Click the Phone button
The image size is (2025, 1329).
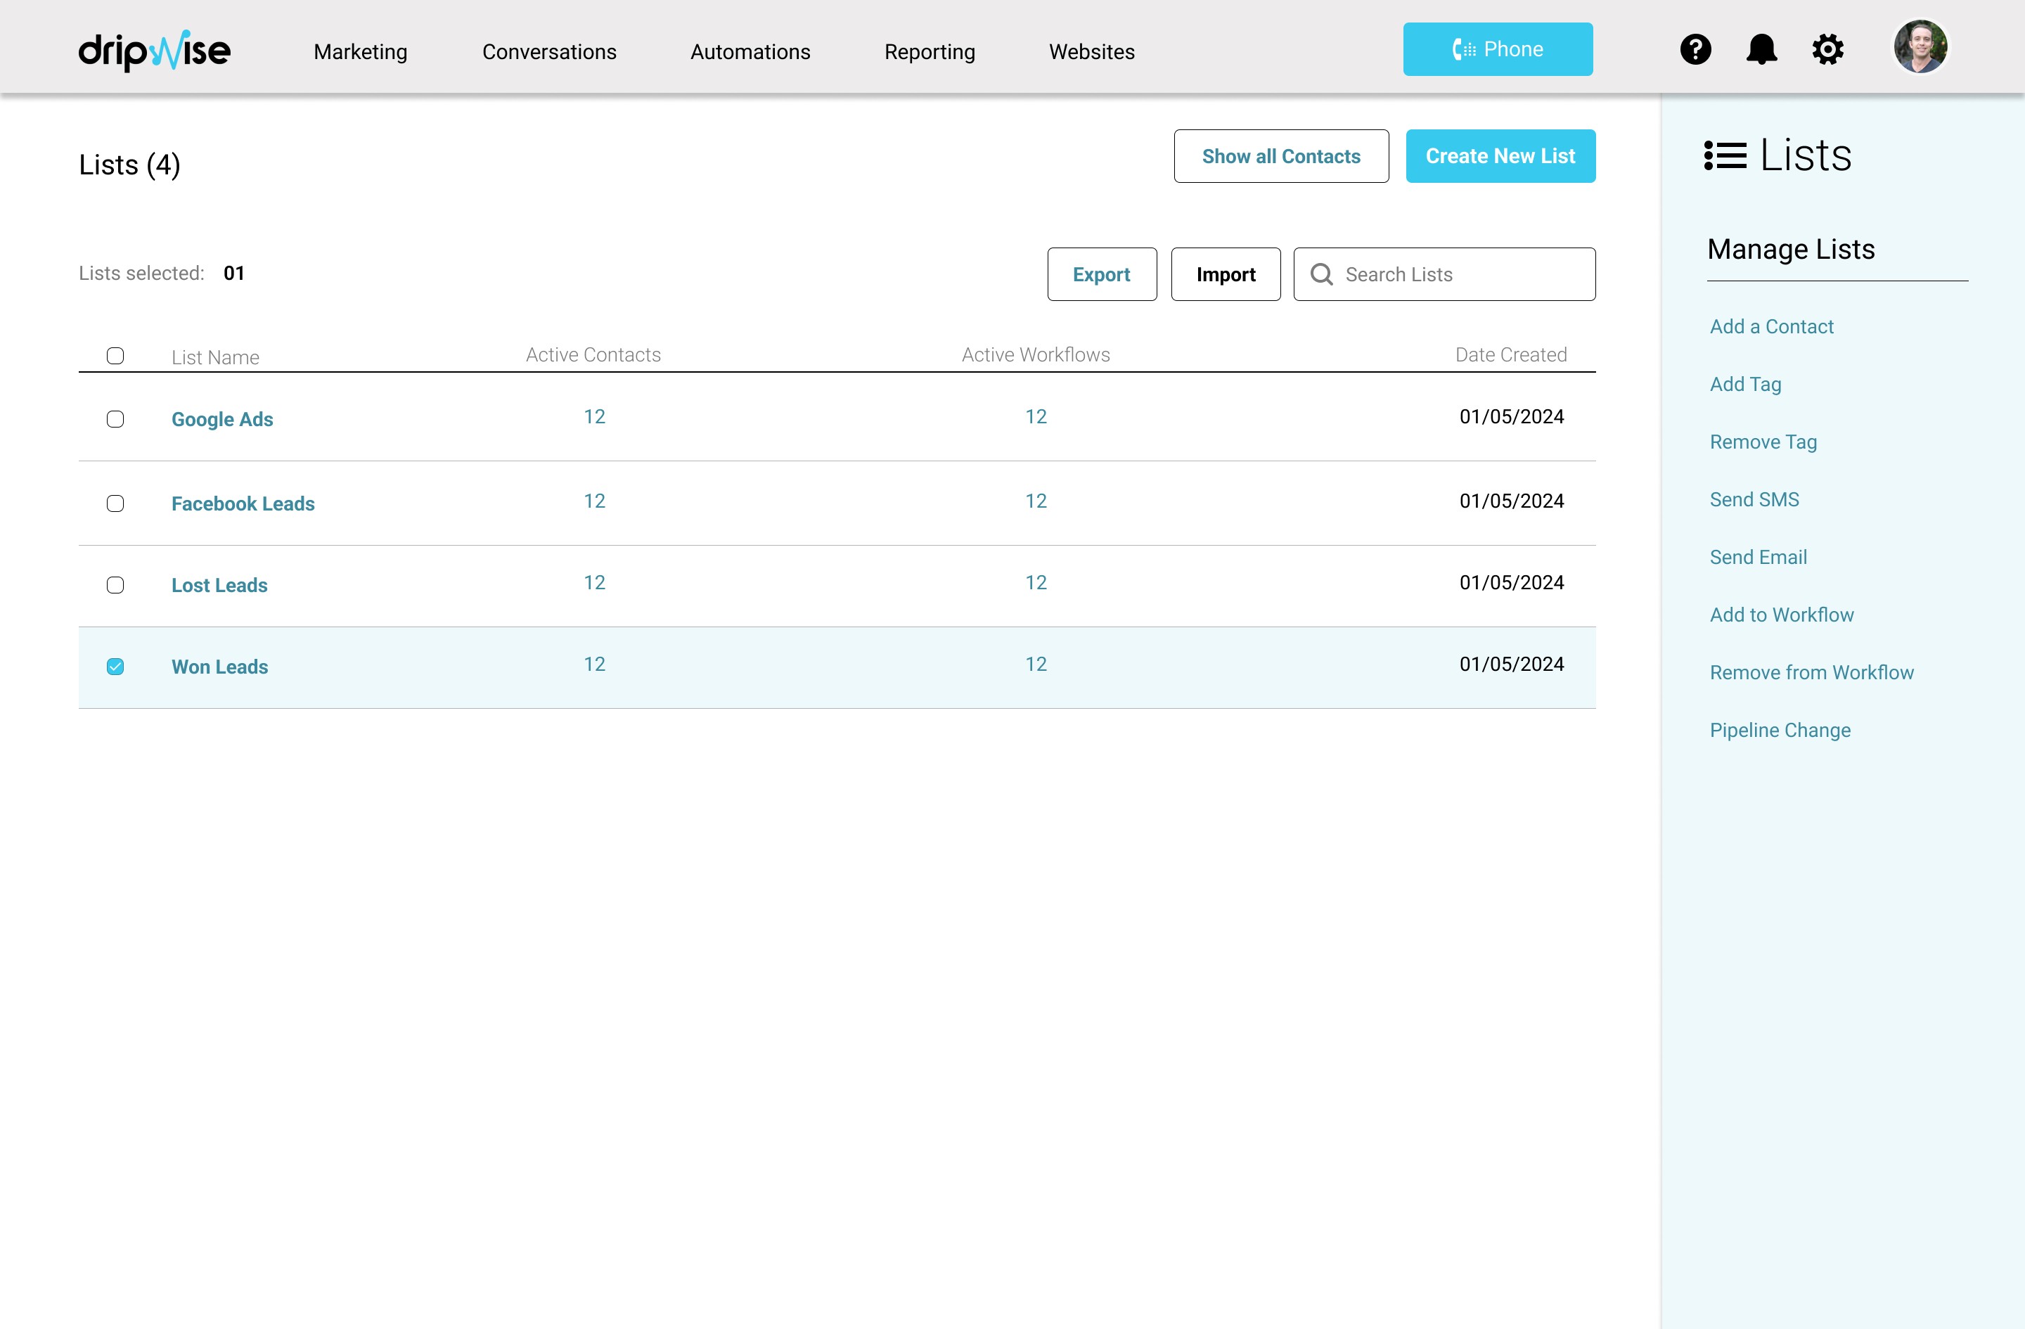click(x=1498, y=49)
